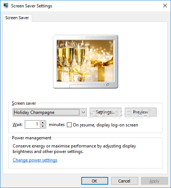This screenshot has height=188, width=171.
Task: Click into the Wait minutes input field
Action: (32, 125)
